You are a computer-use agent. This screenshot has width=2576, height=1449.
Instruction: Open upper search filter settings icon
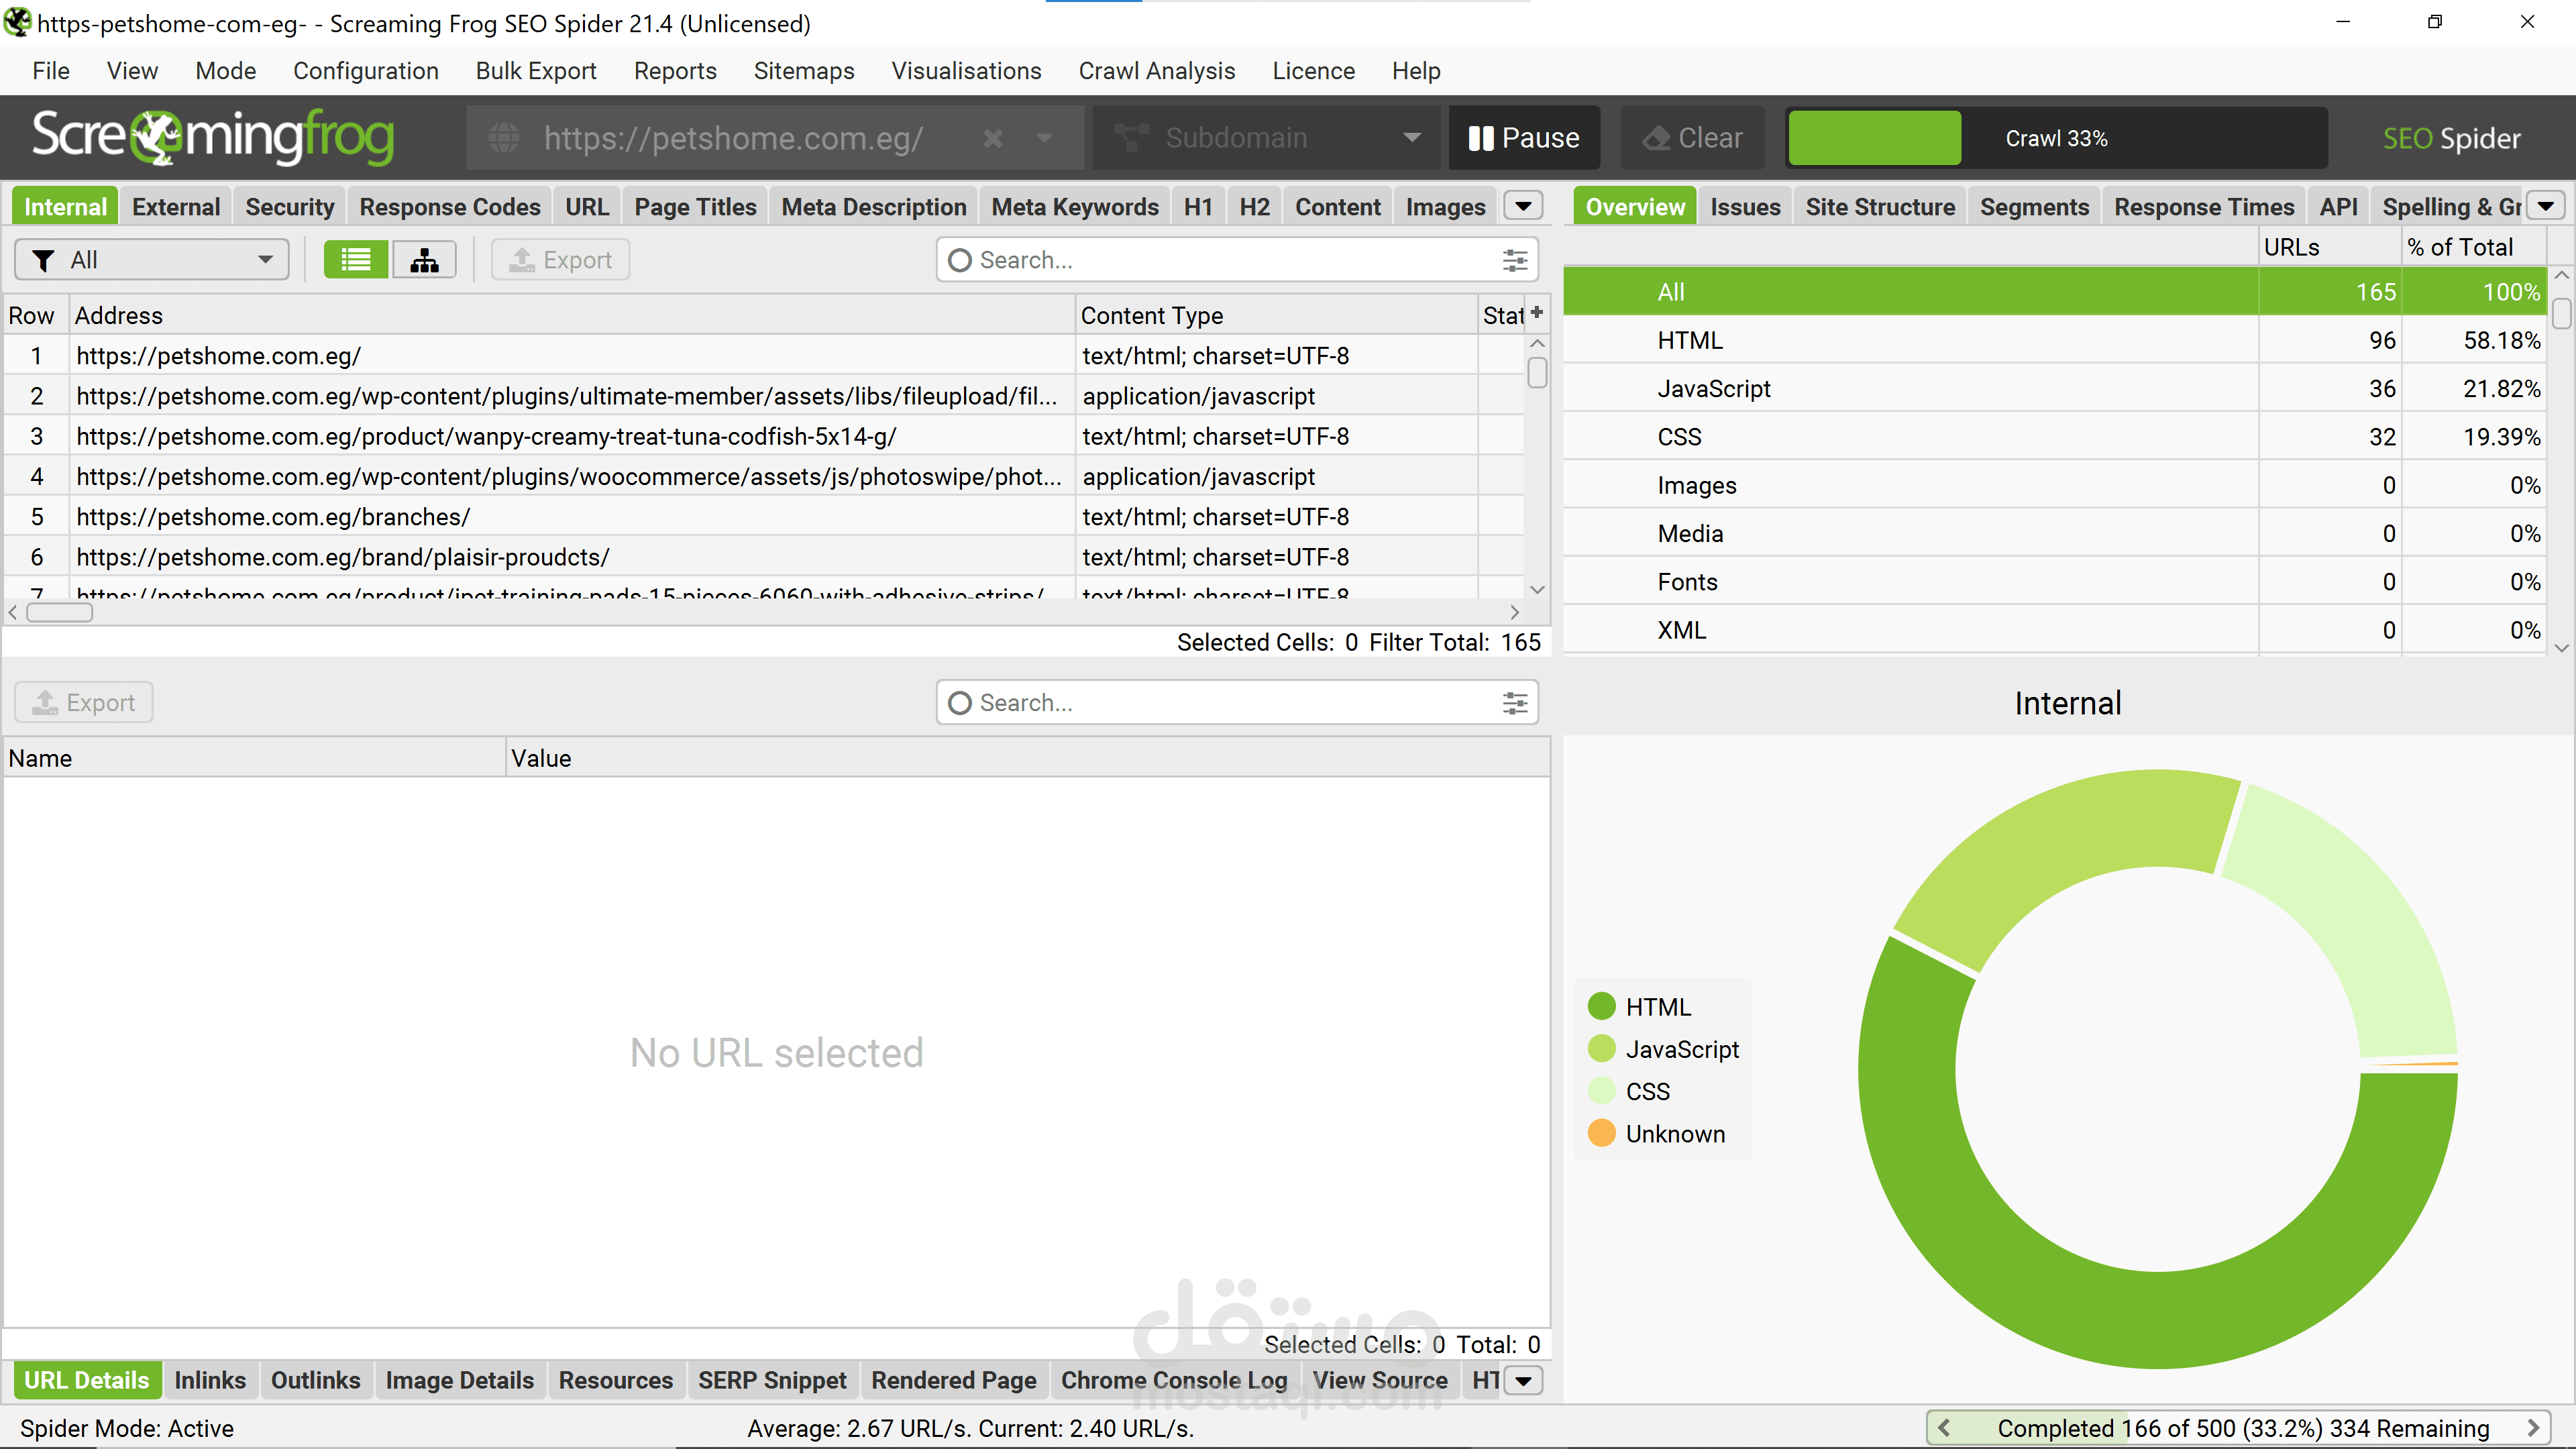click(1514, 260)
